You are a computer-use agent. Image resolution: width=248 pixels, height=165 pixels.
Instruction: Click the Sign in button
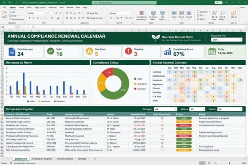218,2
